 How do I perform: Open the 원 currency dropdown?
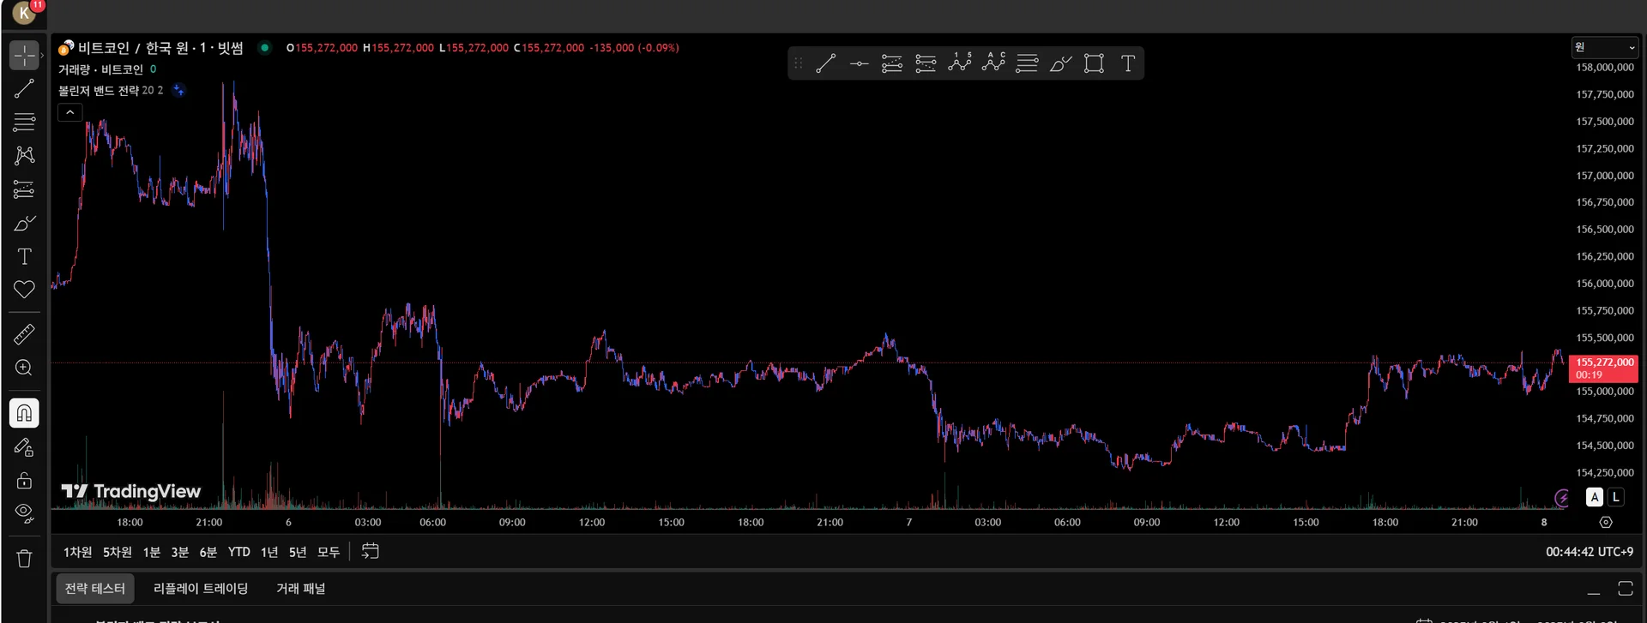point(1604,47)
